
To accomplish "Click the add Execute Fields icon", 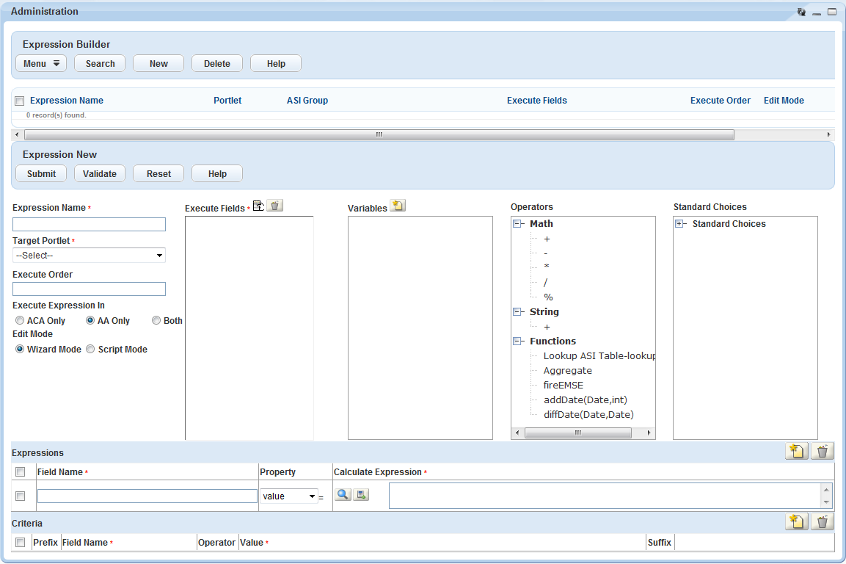I will tap(258, 206).
